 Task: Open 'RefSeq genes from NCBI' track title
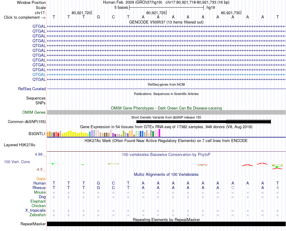166,85
